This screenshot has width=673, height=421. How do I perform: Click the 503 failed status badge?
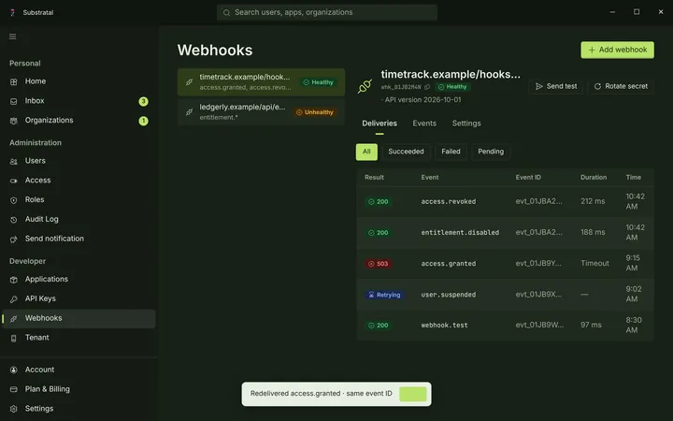(379, 264)
